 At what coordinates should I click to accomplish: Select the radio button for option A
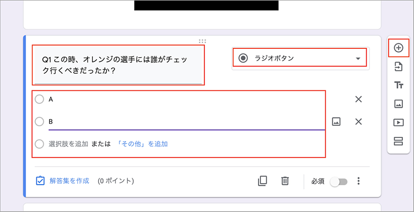40,99
